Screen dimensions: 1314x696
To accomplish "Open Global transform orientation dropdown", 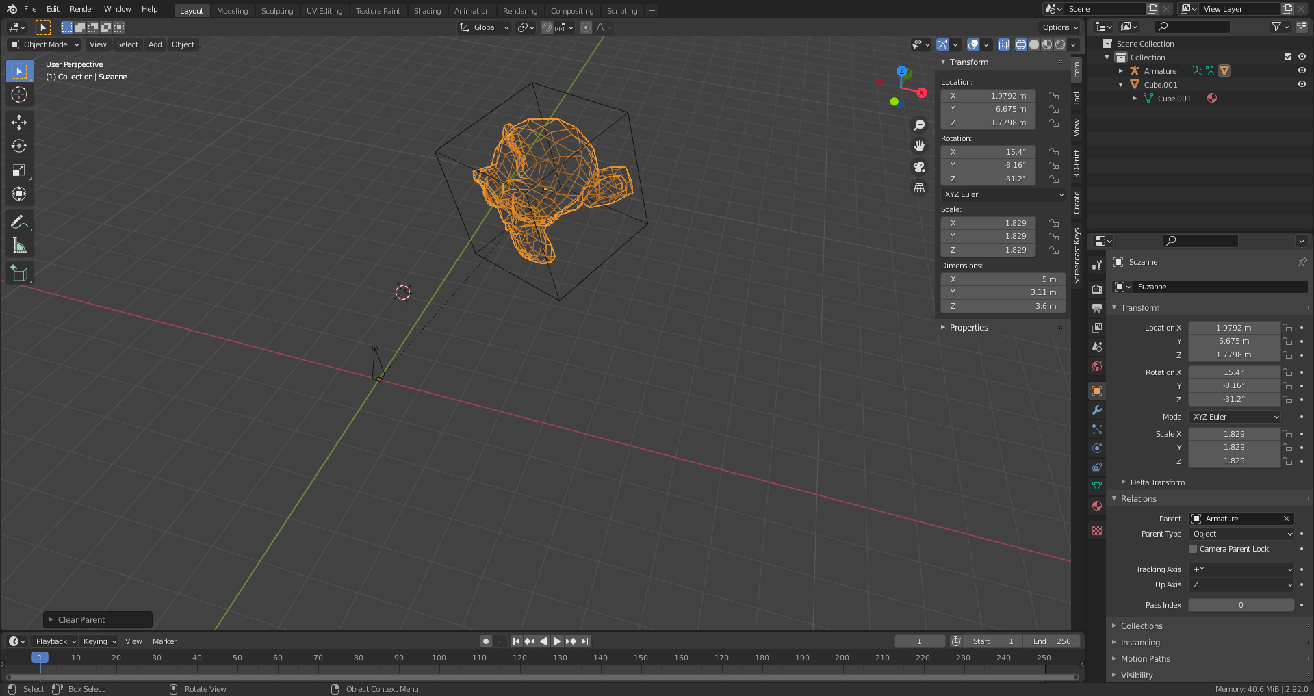I will 485,27.
